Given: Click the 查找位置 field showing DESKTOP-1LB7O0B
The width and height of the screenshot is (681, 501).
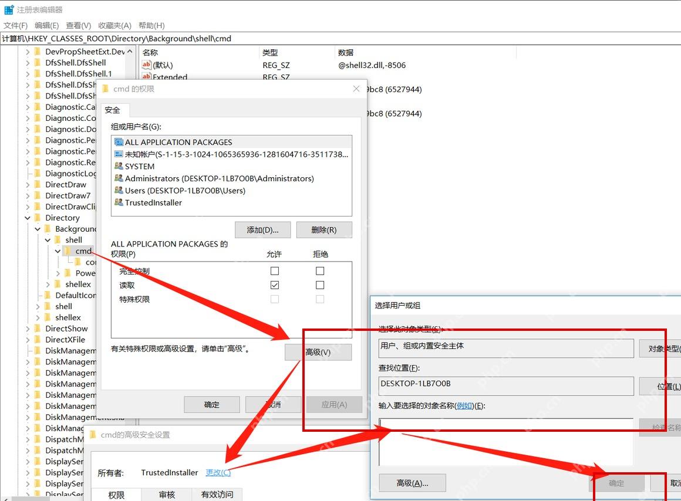Looking at the screenshot, I should [x=506, y=385].
